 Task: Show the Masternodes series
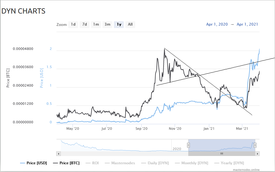coord(120,163)
